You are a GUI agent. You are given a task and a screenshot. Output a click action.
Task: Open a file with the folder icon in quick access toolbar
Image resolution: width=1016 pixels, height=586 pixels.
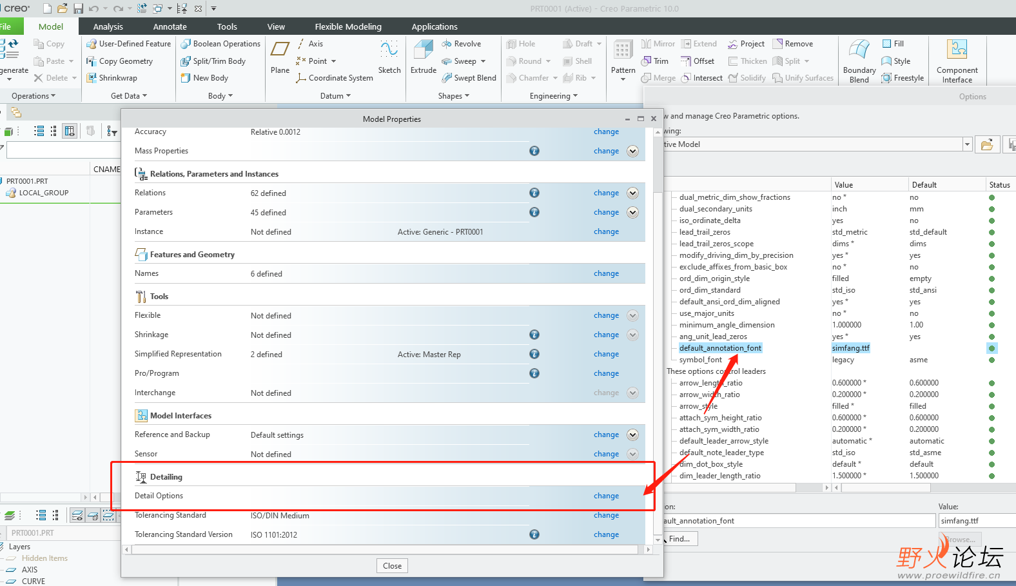pos(63,8)
